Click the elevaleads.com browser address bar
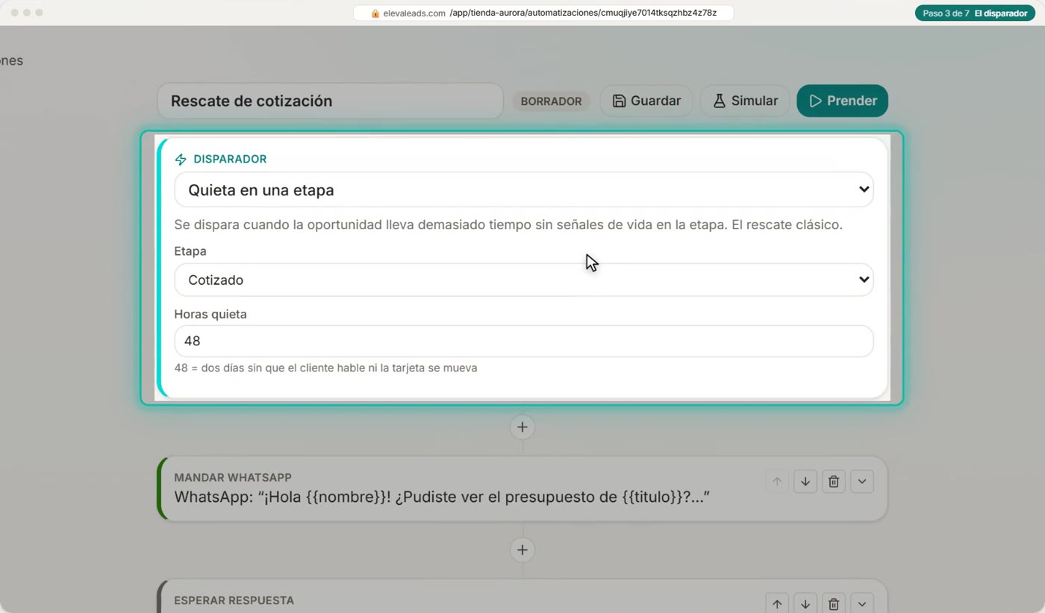 [543, 13]
